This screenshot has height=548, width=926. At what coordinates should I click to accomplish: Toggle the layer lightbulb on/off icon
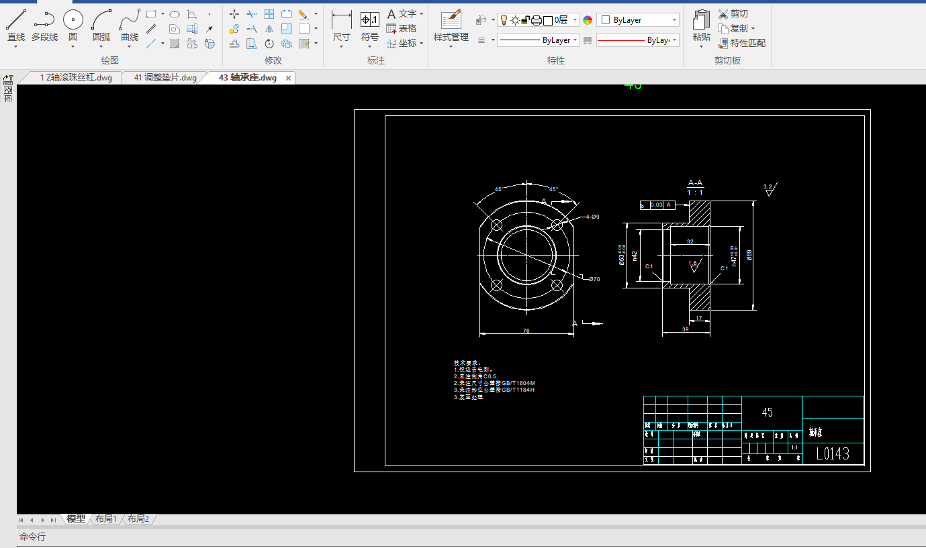point(504,20)
